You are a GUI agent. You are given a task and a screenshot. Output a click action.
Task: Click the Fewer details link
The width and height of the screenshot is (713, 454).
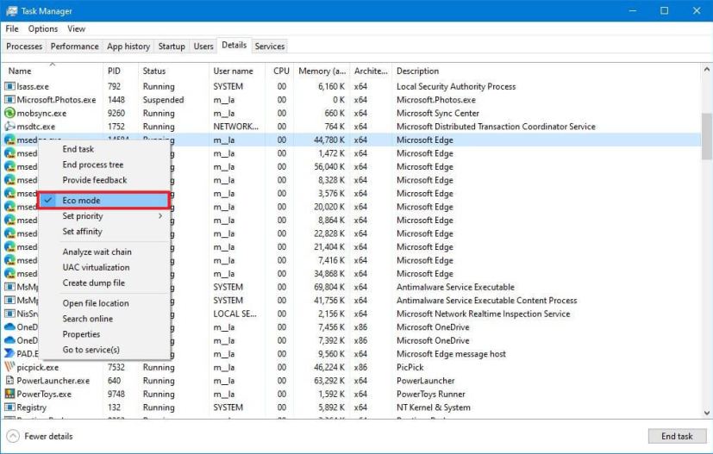click(x=48, y=436)
